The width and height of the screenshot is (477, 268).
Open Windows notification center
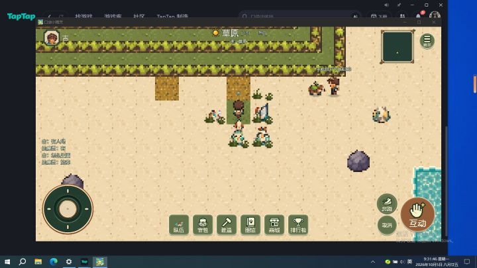pyautogui.click(x=467, y=261)
